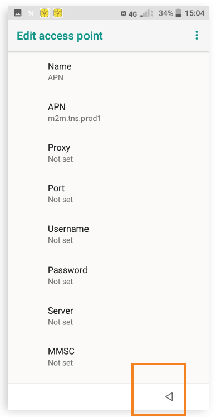216x417 pixels.
Task: Tap the battery status icon
Action: [178, 13]
